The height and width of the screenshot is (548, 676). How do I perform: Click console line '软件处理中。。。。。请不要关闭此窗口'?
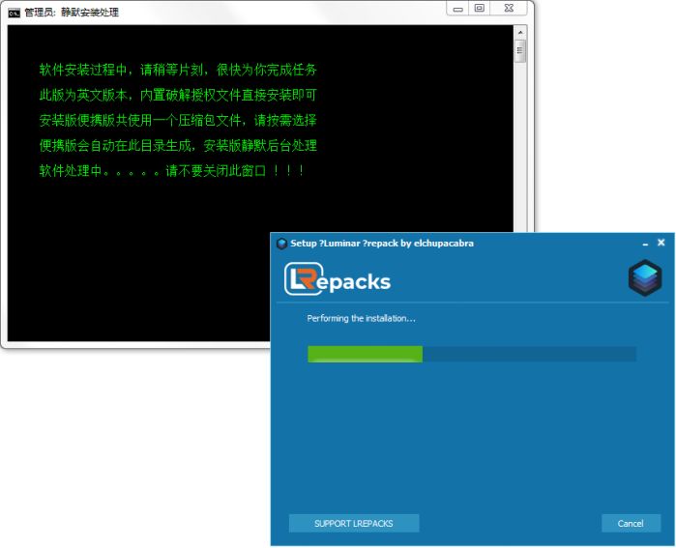point(172,171)
